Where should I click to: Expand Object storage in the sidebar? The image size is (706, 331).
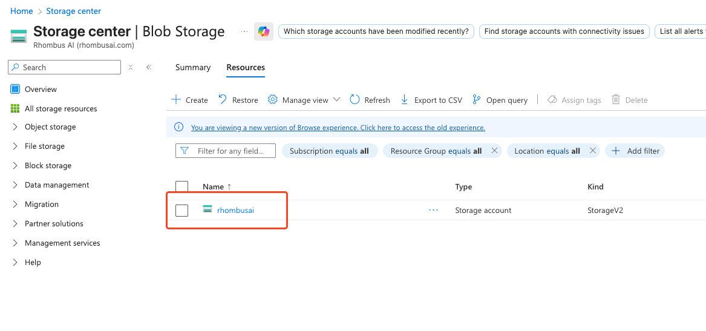pyautogui.click(x=15, y=127)
